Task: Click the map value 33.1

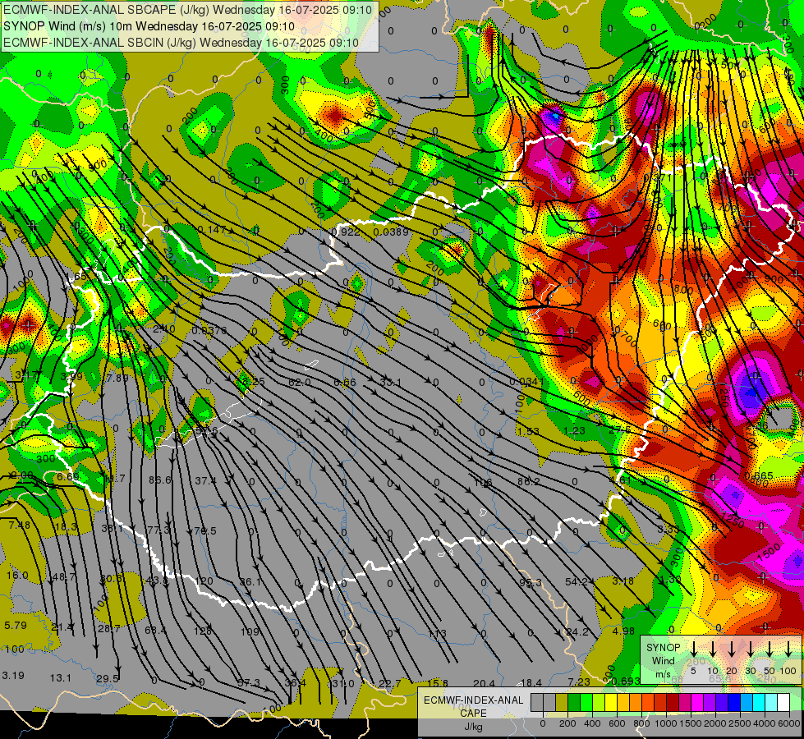Action: pos(390,382)
